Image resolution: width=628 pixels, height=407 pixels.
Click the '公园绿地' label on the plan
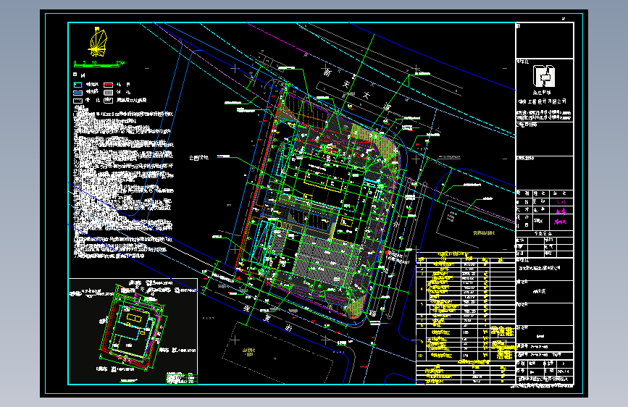tap(198, 158)
